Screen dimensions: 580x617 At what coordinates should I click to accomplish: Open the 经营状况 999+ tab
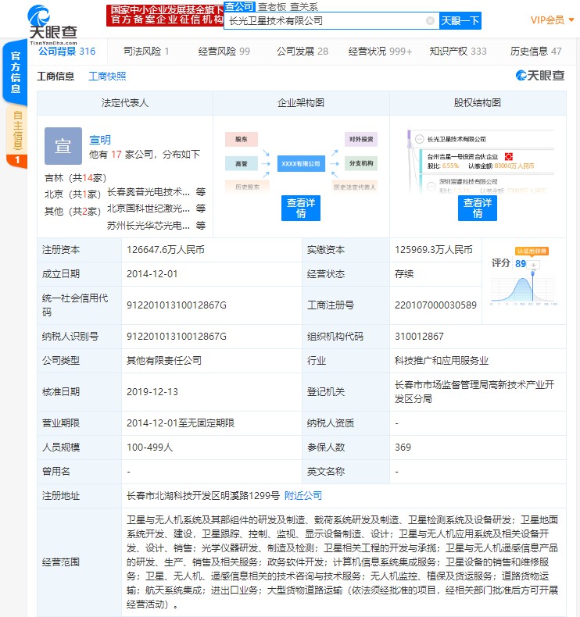(380, 51)
